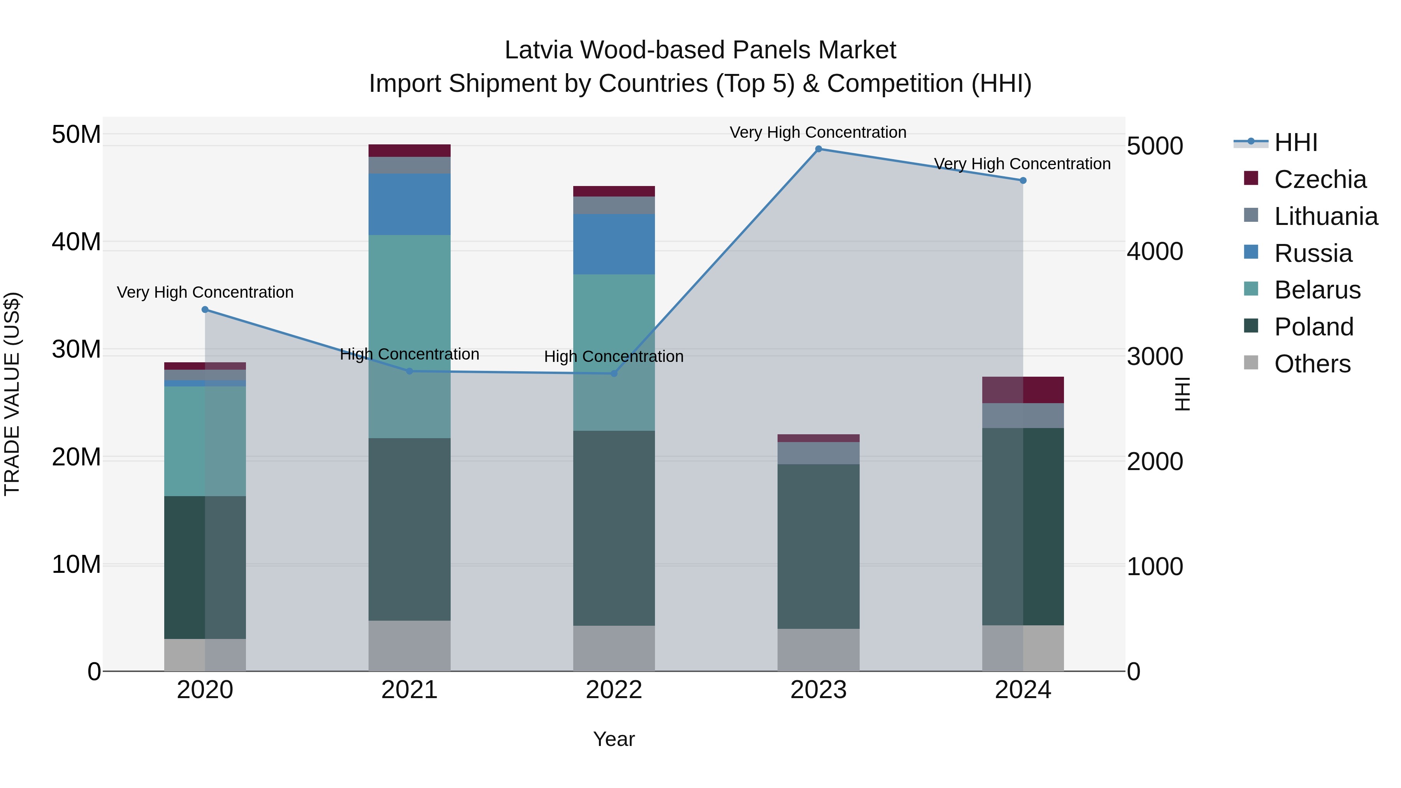Select the 2024 HHI data point marker
Screen dimensions: 1401x788
click(x=1023, y=181)
